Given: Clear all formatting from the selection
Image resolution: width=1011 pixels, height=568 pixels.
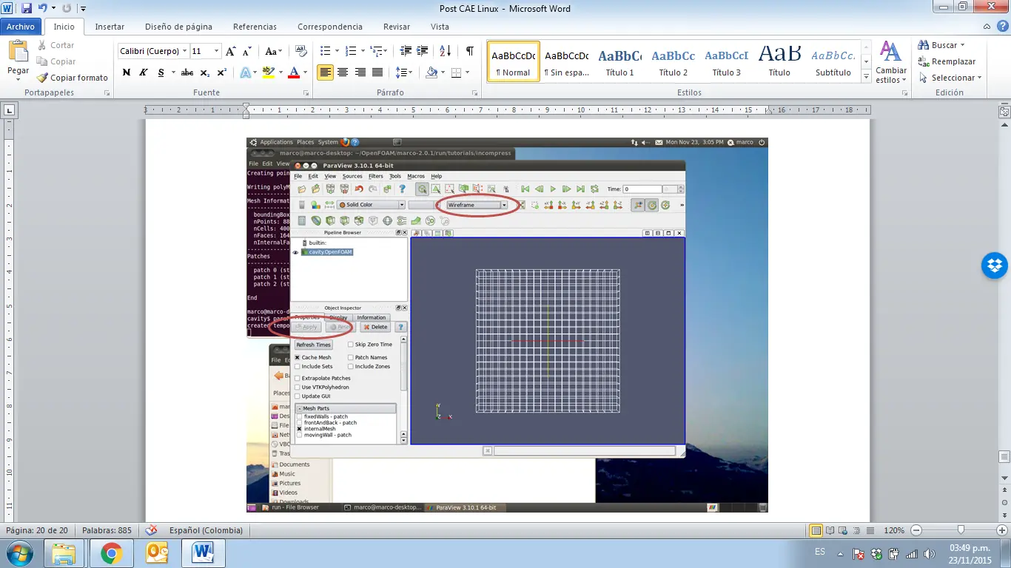Looking at the screenshot, I should point(301,51).
